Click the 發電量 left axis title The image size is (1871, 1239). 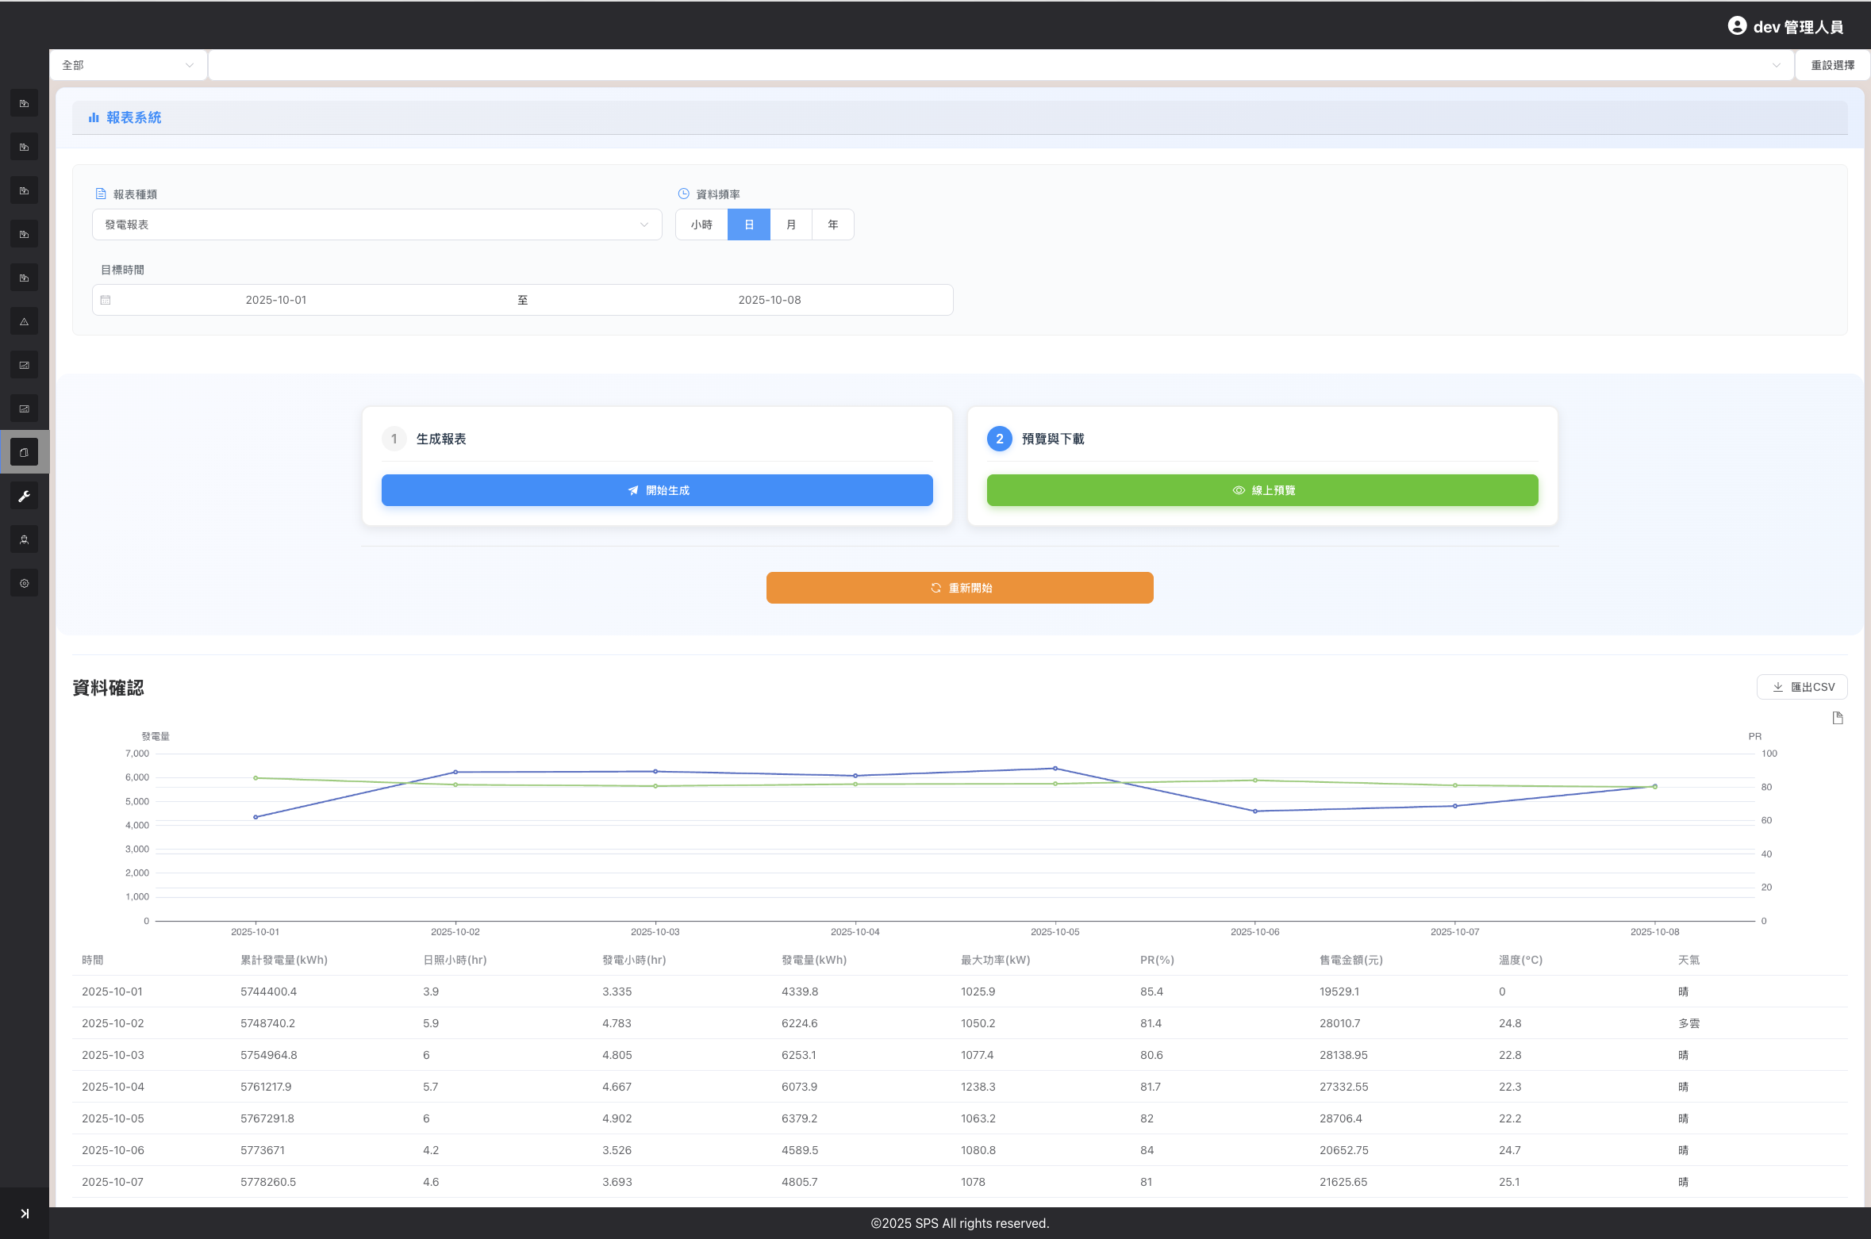click(156, 736)
